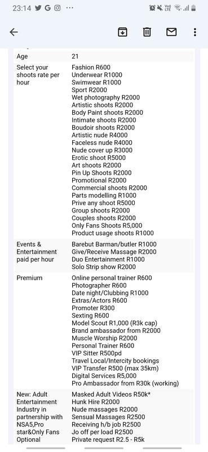
Task: Tap the Age row value 21
Action: (x=75, y=56)
